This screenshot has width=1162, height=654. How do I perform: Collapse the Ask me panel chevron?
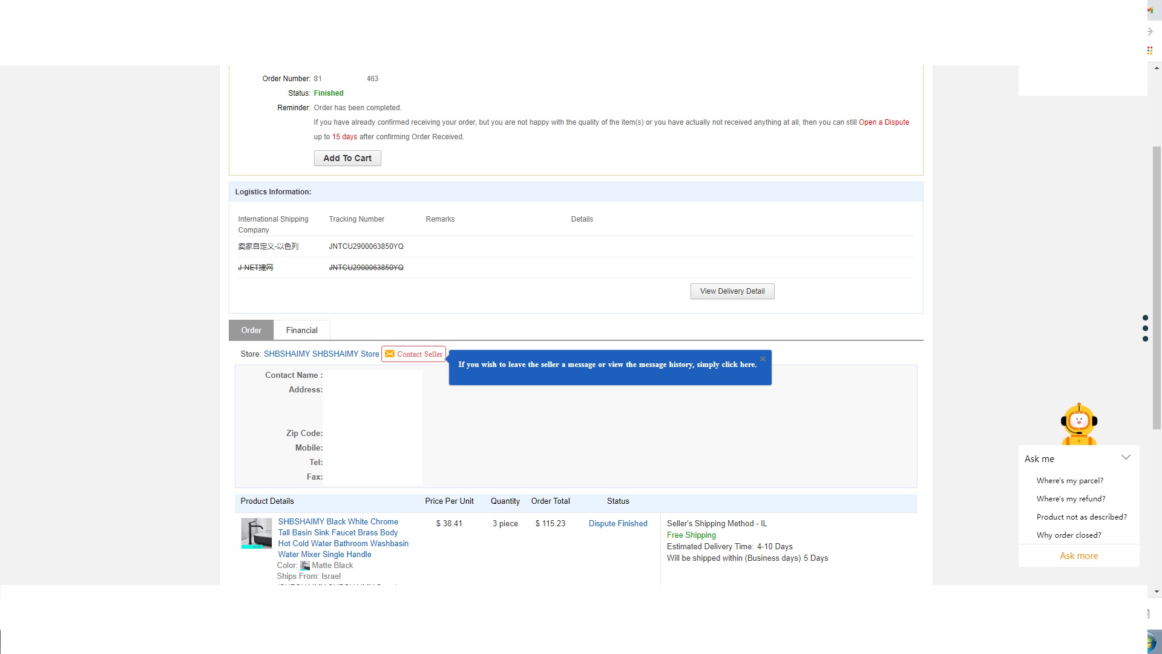click(1126, 458)
